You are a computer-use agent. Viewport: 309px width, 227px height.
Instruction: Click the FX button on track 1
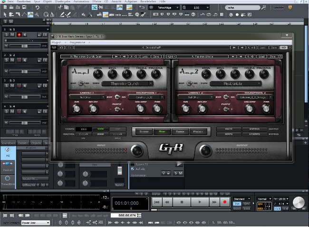(45, 35)
